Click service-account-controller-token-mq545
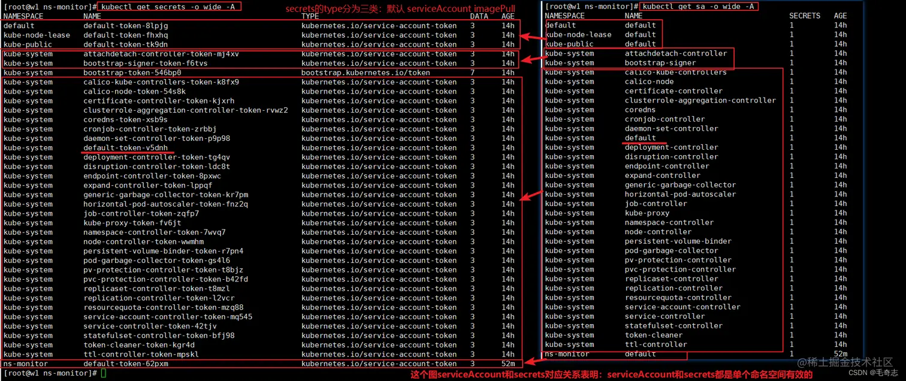 [168, 317]
